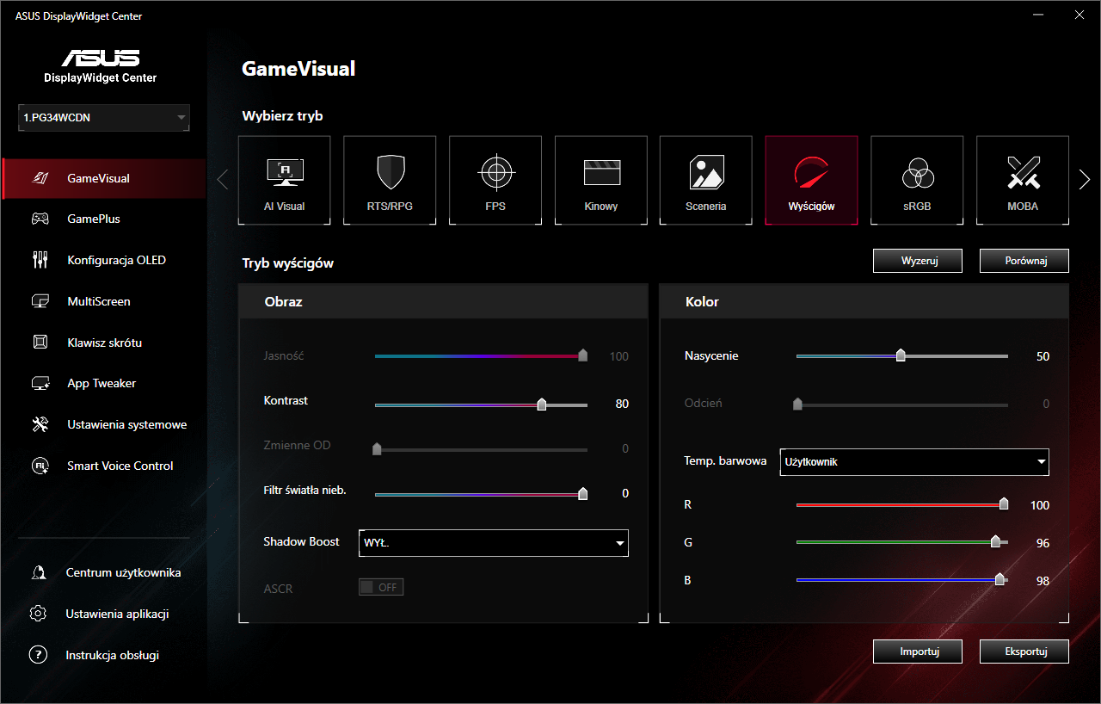The width and height of the screenshot is (1101, 704).
Task: Choose the sRGB color mode
Action: point(917,180)
